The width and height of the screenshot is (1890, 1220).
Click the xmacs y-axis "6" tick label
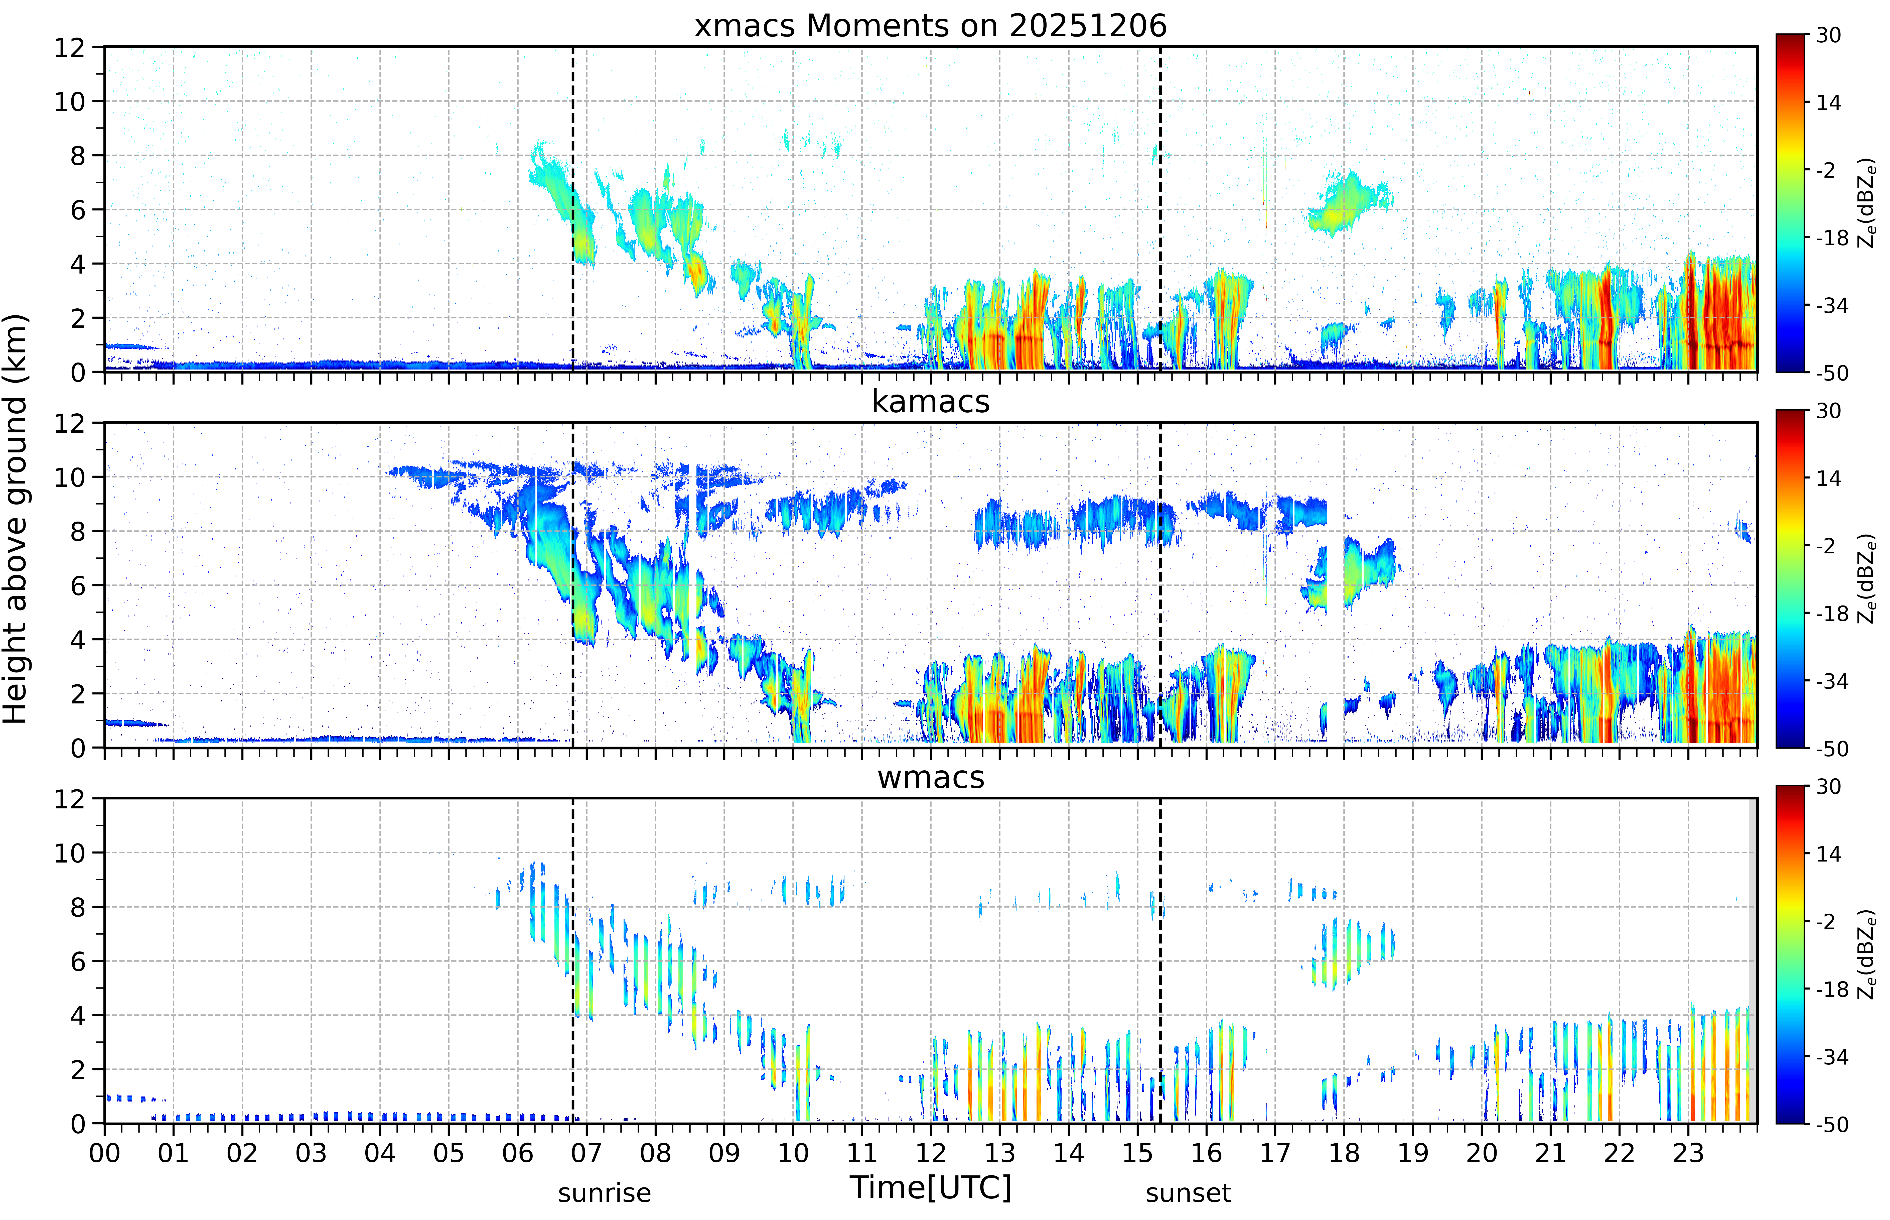pos(78,210)
